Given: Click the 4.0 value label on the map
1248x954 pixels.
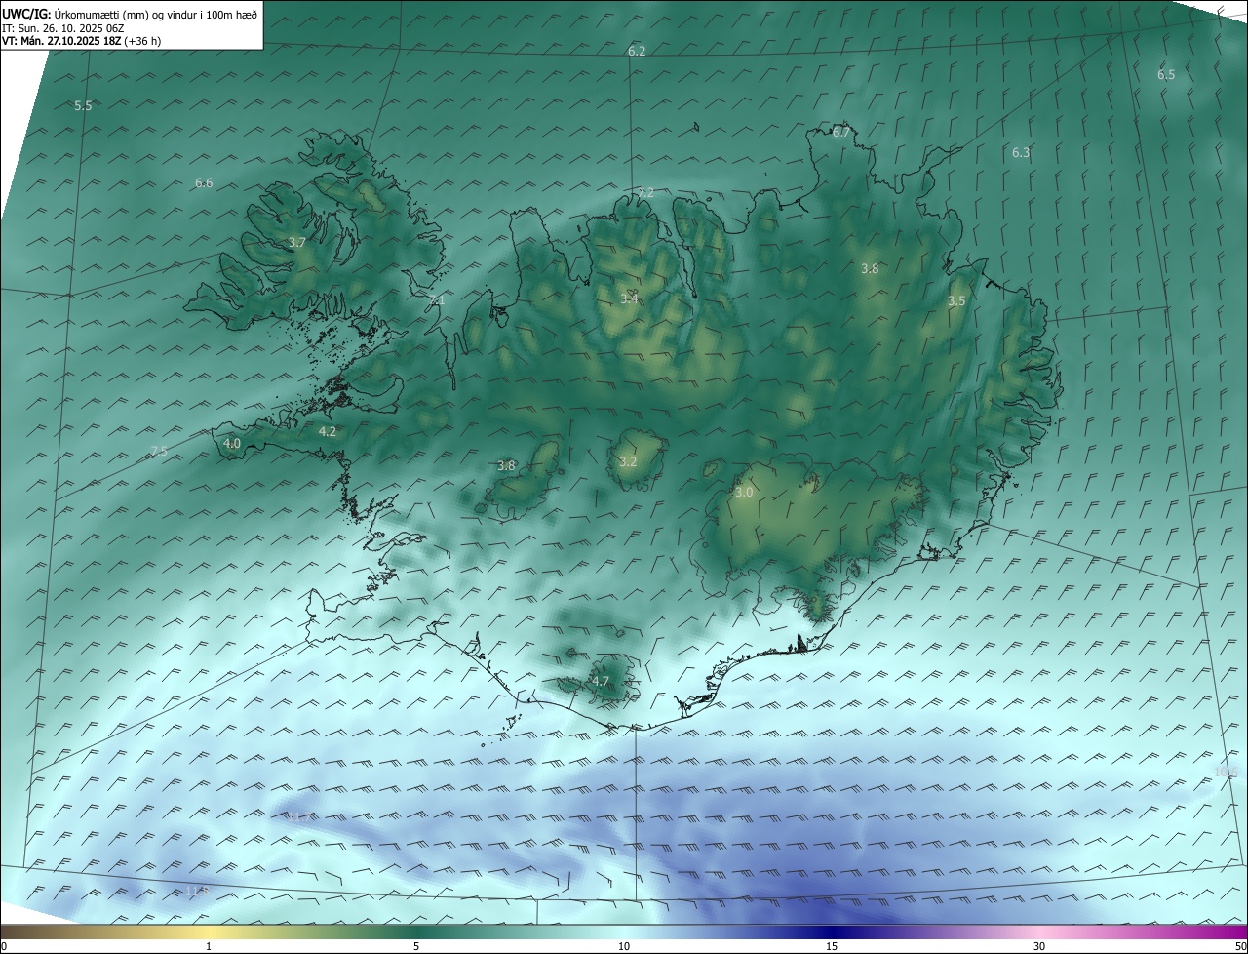Looking at the screenshot, I should tap(232, 443).
